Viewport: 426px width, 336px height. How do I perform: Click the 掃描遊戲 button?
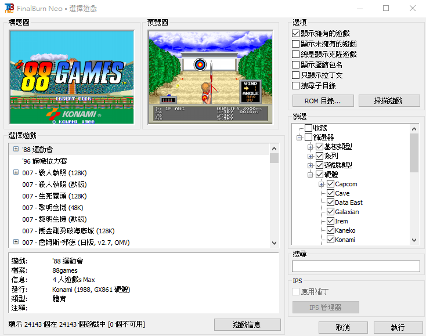389,101
